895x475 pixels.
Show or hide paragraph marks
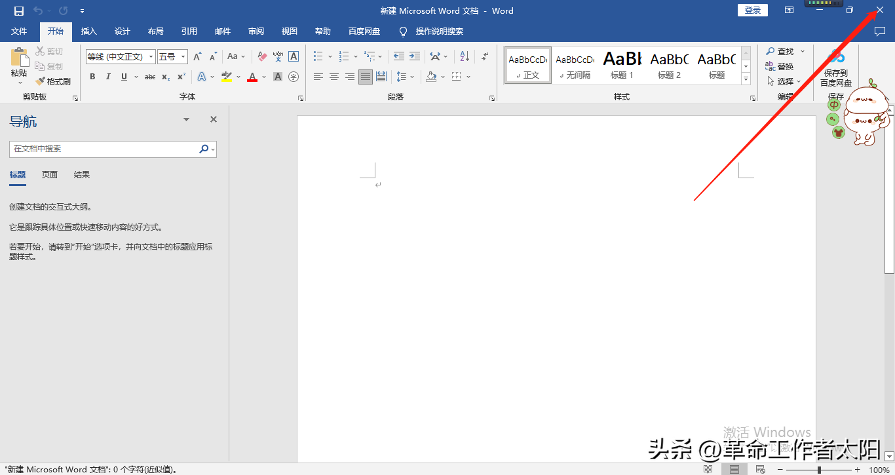[x=485, y=56]
